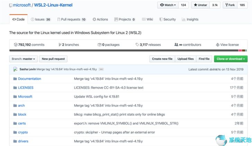Switch to the Pull requests tab
Image resolution: width=252 pixels, height=146 pixels.
click(72, 19)
